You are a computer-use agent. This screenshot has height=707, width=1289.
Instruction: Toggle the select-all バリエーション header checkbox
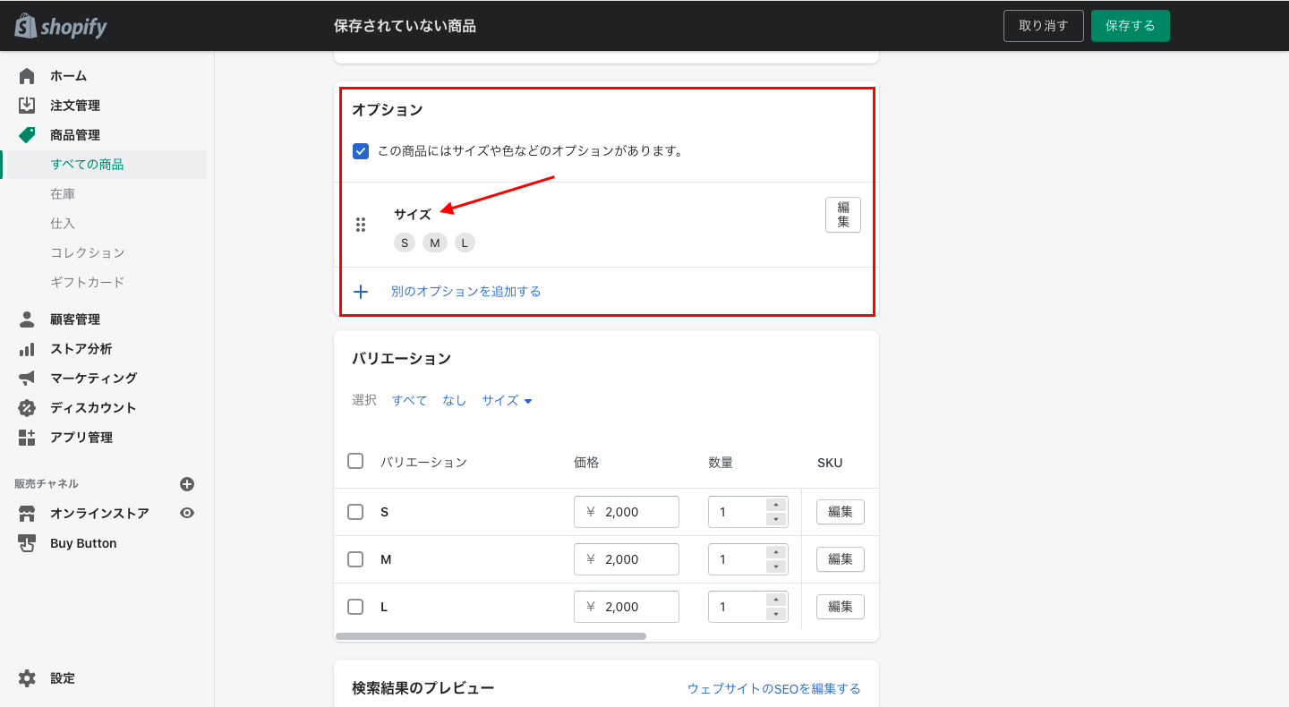[x=355, y=461]
